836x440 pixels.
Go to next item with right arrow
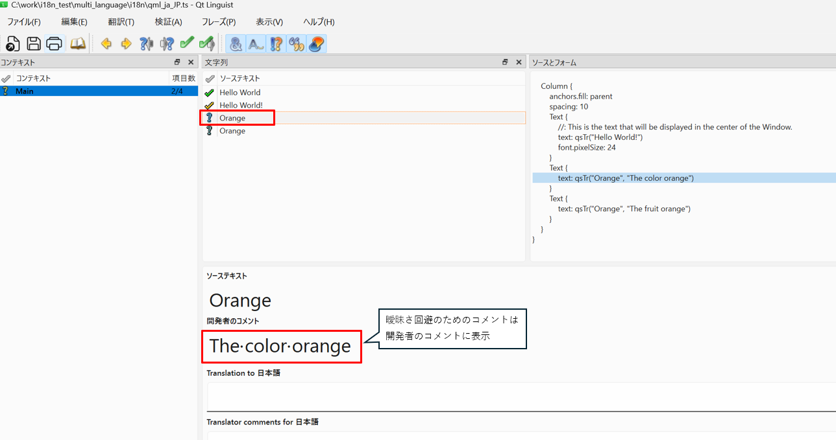[126, 43]
